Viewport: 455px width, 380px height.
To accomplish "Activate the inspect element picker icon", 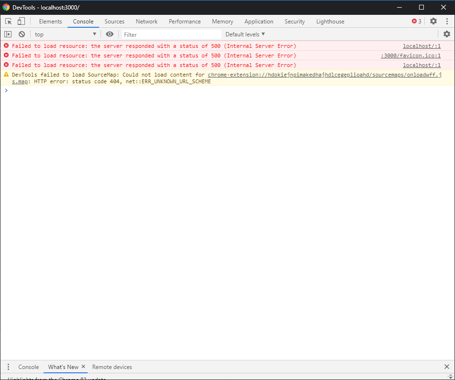I will tap(8, 22).
